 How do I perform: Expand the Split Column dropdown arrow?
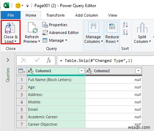[x=150, y=41]
